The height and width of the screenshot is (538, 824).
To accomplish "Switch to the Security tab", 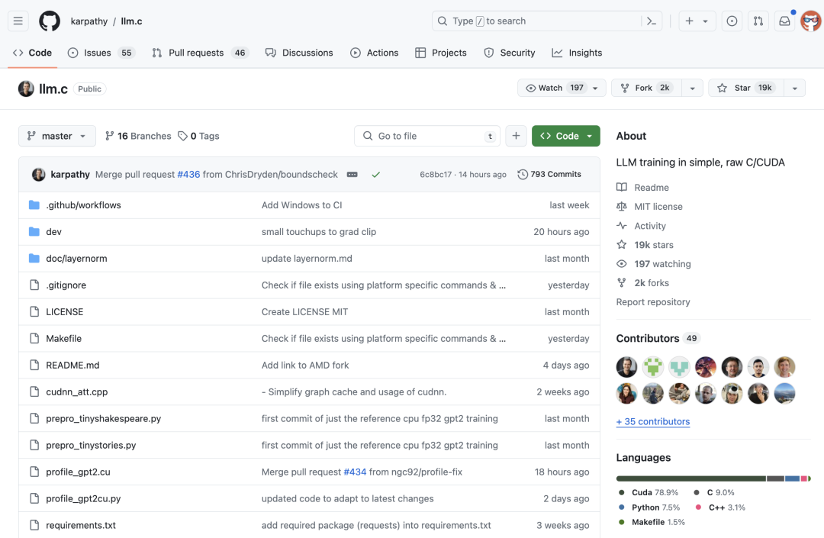I will pyautogui.click(x=509, y=53).
